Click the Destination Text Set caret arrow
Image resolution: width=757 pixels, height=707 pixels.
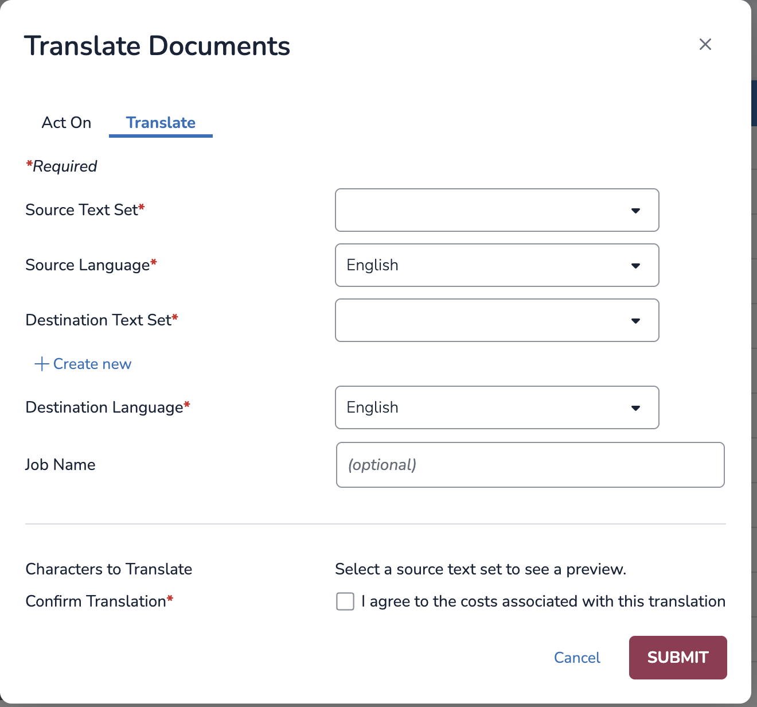pyautogui.click(x=635, y=321)
